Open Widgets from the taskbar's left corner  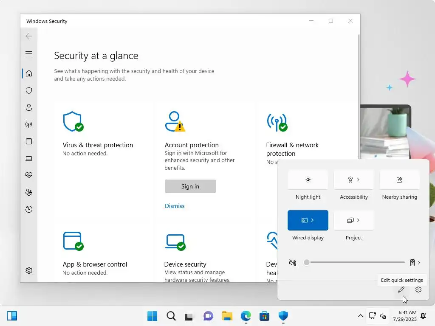pos(12,316)
